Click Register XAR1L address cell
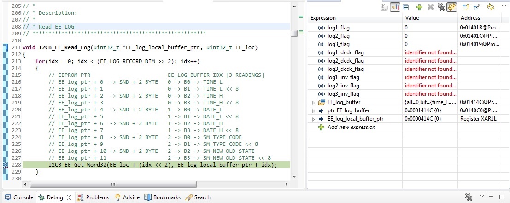Image resolution: width=510 pixels, height=203 pixels. pyautogui.click(x=478, y=119)
